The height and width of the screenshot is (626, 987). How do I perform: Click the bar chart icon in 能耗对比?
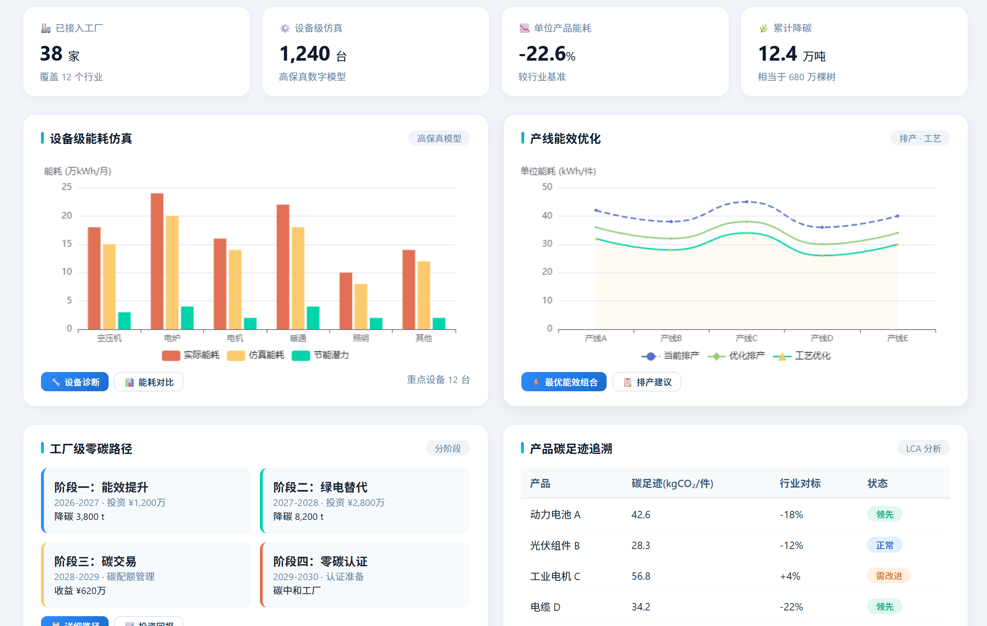[130, 382]
